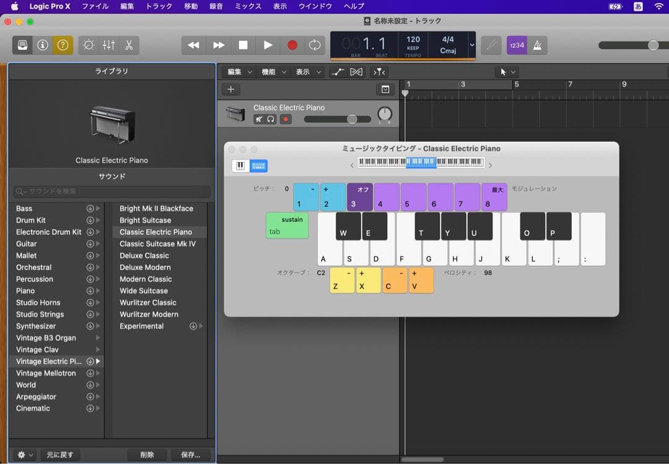Add a new track with plus button
Image resolution: width=669 pixels, height=464 pixels.
(230, 90)
